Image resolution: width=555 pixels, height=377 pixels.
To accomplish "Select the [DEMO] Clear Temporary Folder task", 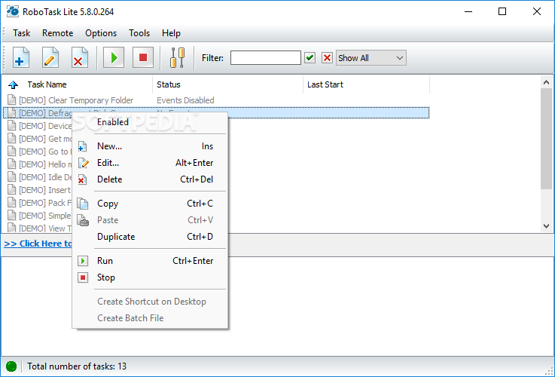I will [76, 100].
